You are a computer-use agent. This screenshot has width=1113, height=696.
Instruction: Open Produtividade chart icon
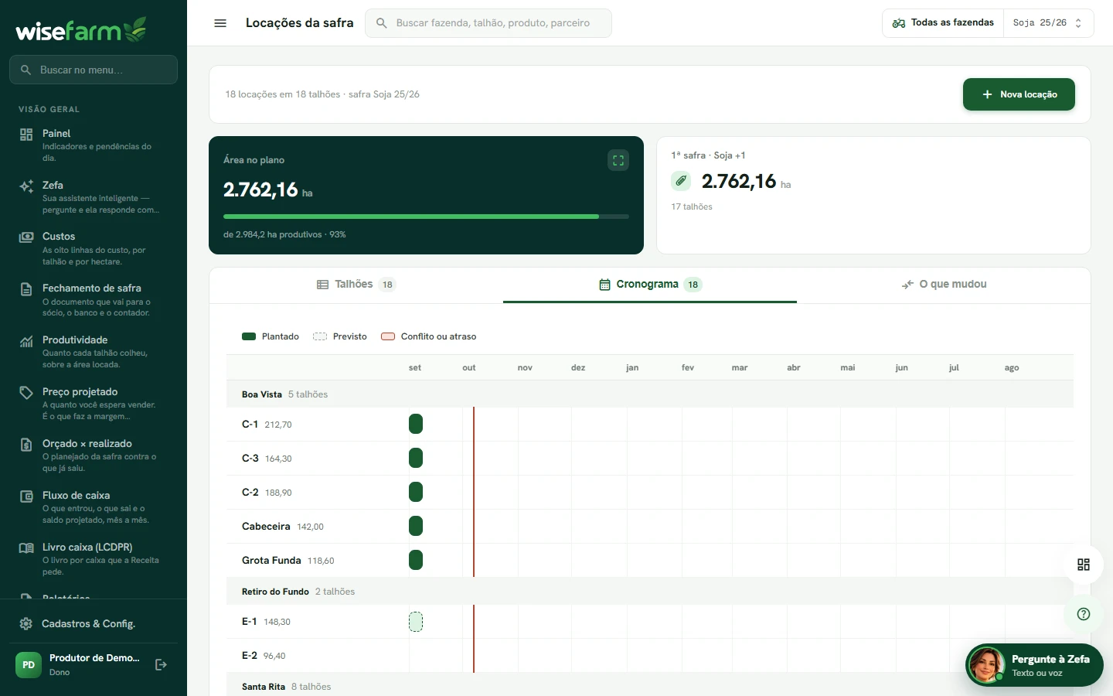pos(26,341)
